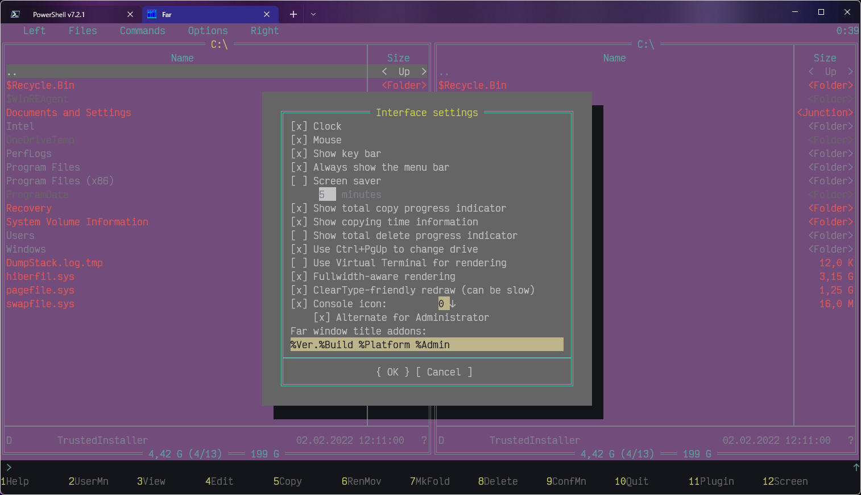Image resolution: width=861 pixels, height=495 pixels.
Task: Toggle the Show key bar checkbox
Action: click(x=299, y=154)
